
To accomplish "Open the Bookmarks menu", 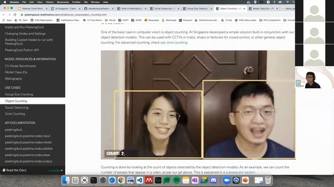I will (x=63, y=2).
